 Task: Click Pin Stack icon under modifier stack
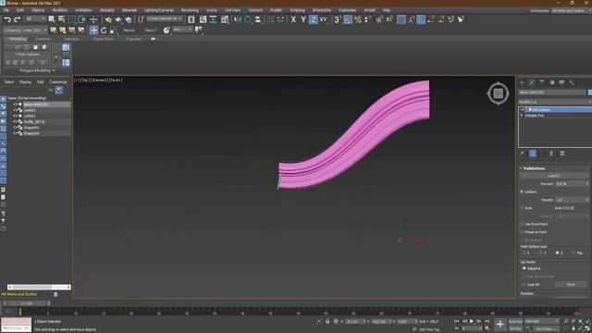[522, 154]
